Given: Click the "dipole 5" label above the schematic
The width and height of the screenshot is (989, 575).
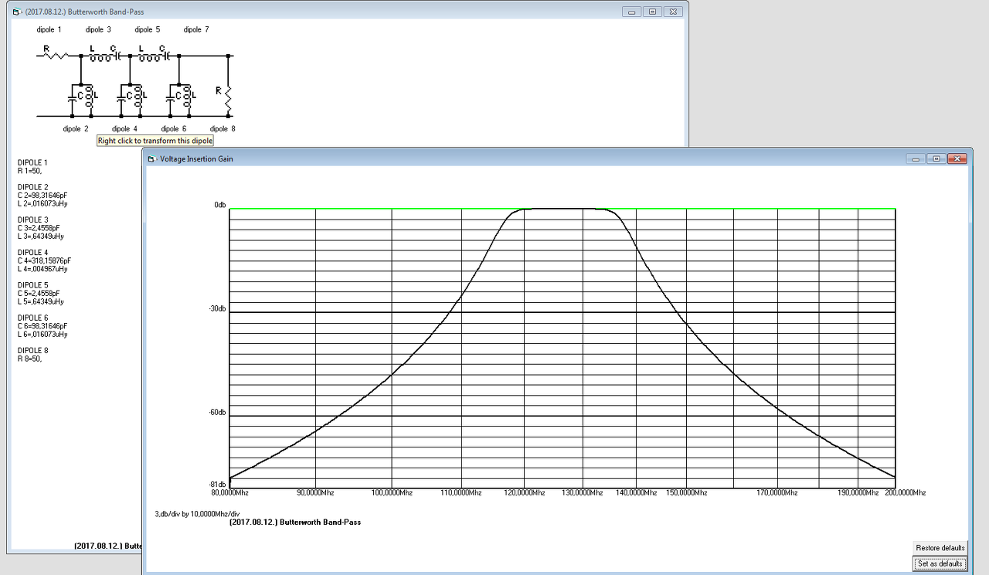Looking at the screenshot, I should tap(147, 29).
